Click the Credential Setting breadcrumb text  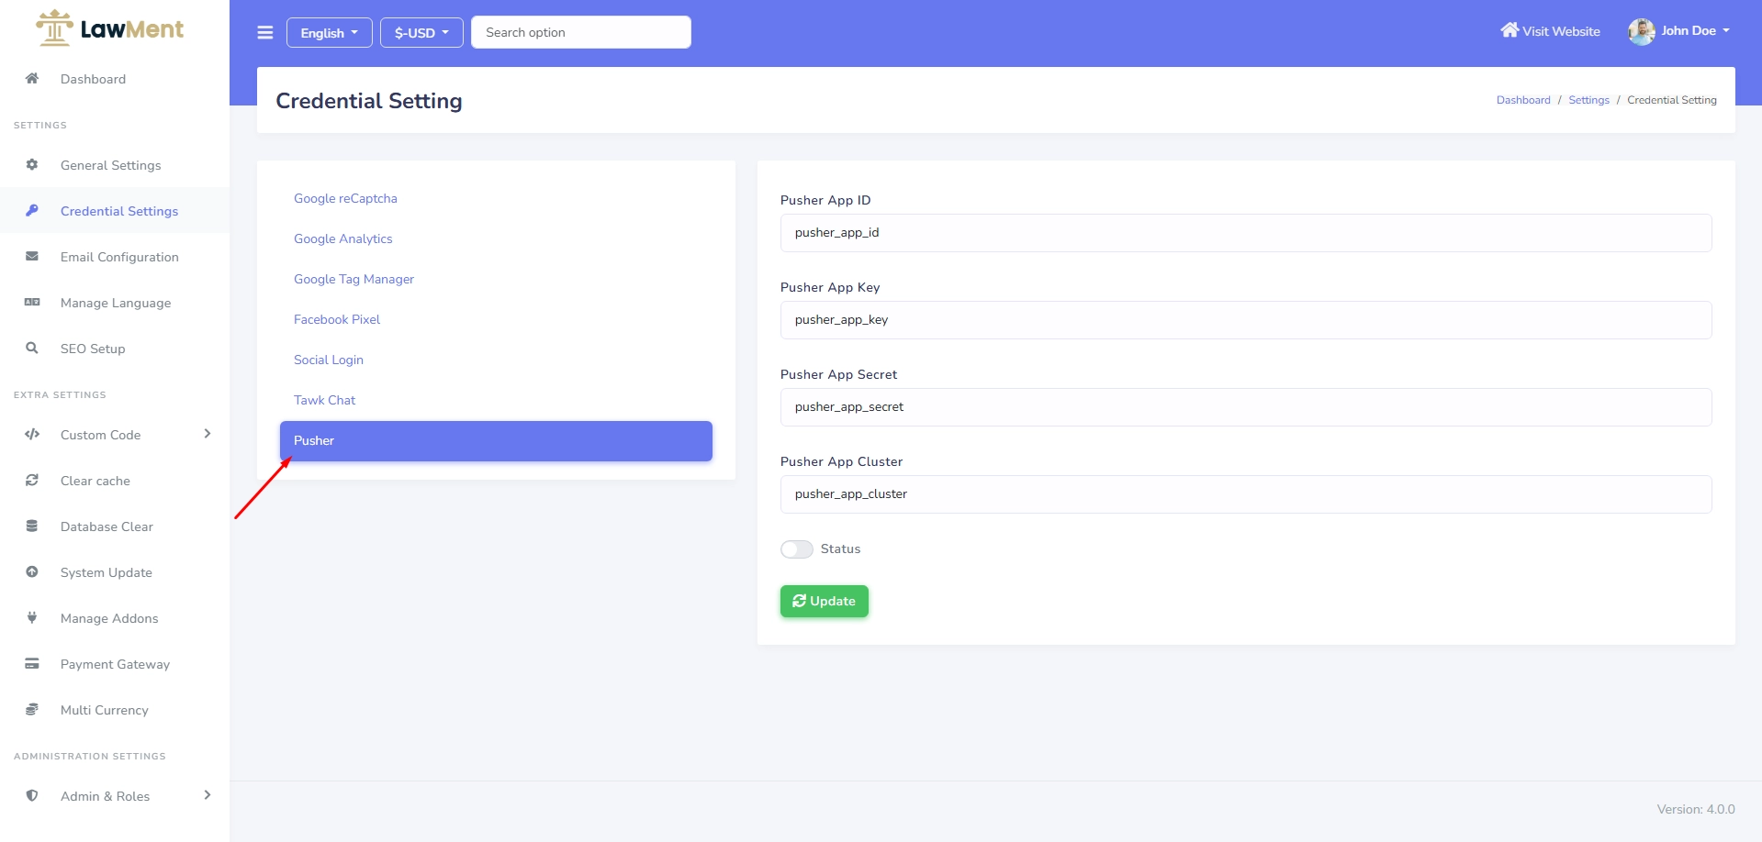tap(1672, 100)
